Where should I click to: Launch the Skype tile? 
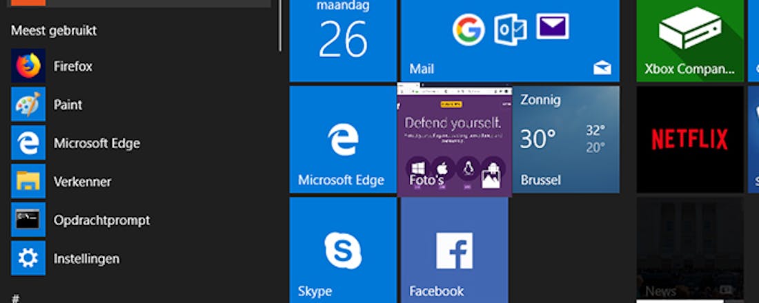(x=343, y=251)
